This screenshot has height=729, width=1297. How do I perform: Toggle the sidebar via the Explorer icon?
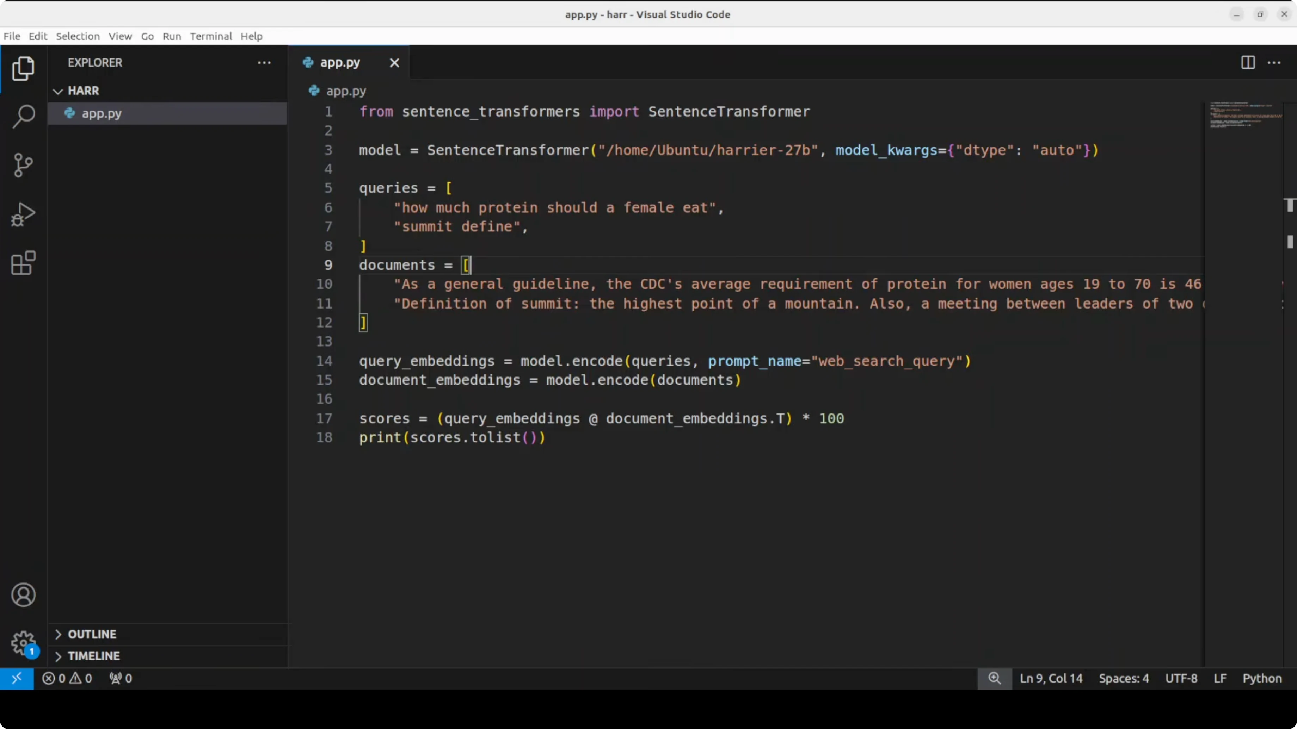(x=23, y=68)
